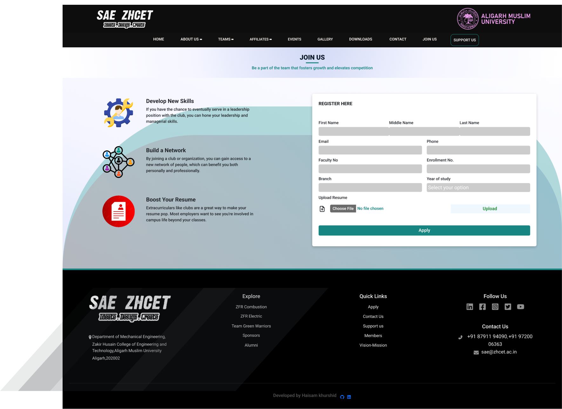
Task: Click the REGISTER HERE heading
Action: (x=335, y=104)
